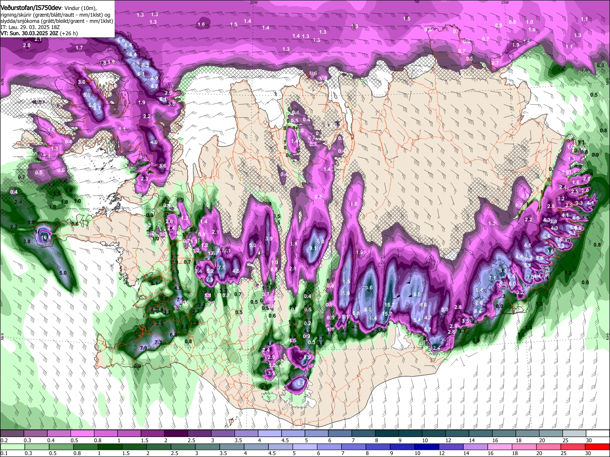Click the 7.3 precipitation value on the map
Screen dimensions: 610x457
(x=158, y=342)
